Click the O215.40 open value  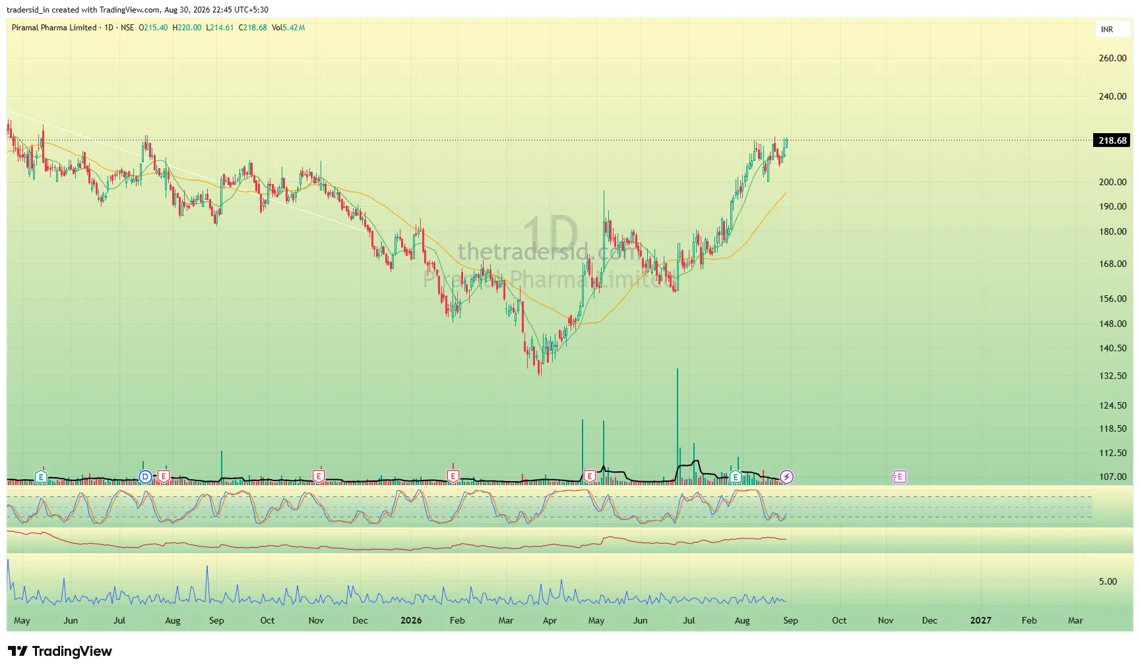tap(153, 28)
